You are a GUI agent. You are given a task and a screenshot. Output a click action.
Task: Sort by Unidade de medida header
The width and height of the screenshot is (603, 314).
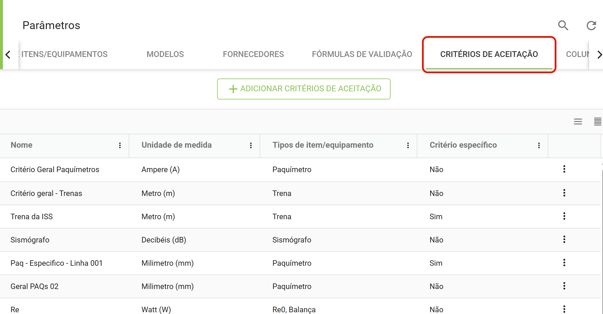click(x=176, y=145)
